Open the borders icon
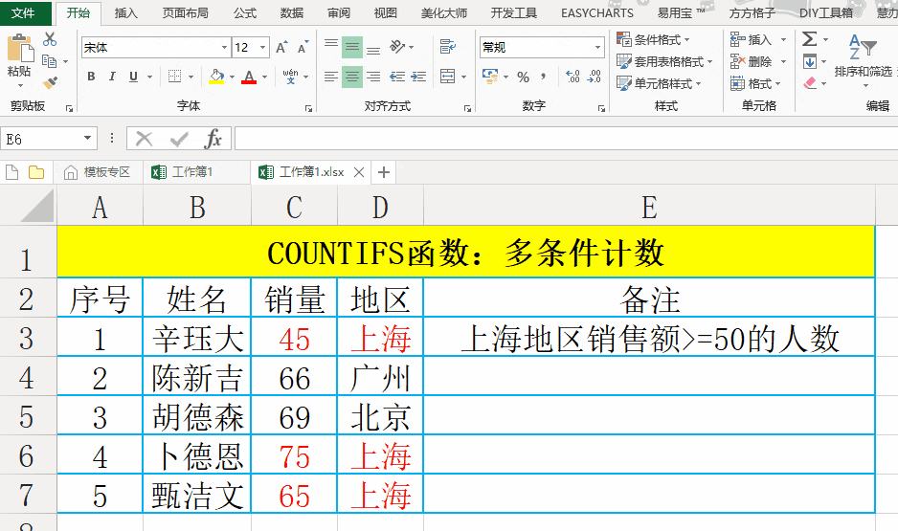Viewport: 898px width, 531px height. tap(174, 77)
